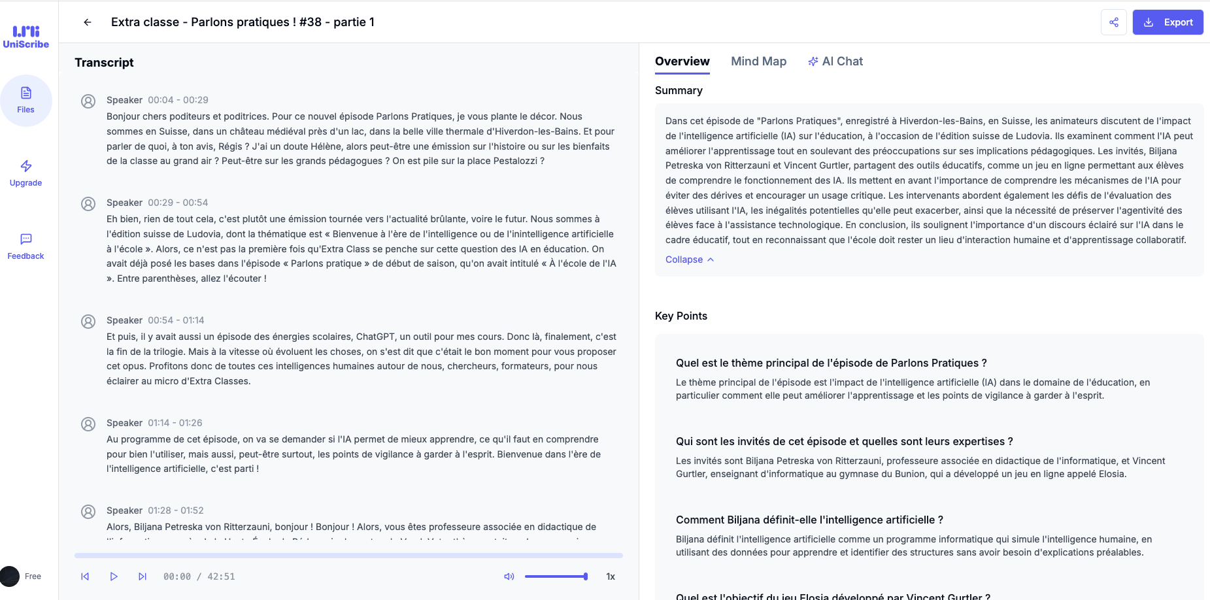Image resolution: width=1210 pixels, height=600 pixels.
Task: Click the back arrow beside the title
Action: click(88, 22)
